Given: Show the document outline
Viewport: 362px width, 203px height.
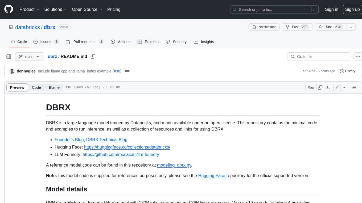Looking at the screenshot, I should point(354,87).
